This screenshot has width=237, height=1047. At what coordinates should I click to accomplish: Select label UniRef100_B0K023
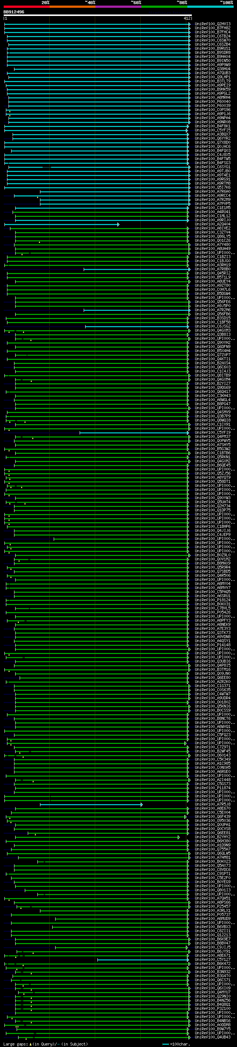(213, 861)
